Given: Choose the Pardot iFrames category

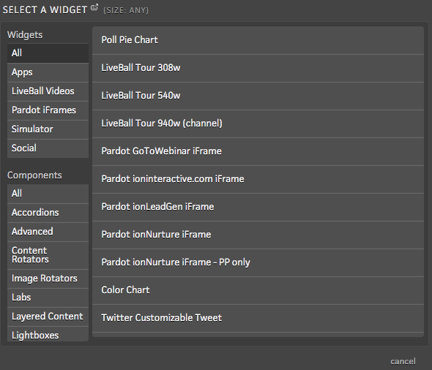Looking at the screenshot, I should [48, 110].
